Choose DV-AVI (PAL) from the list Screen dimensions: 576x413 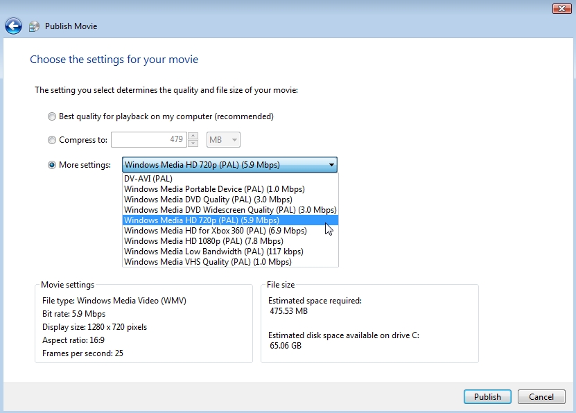point(230,178)
